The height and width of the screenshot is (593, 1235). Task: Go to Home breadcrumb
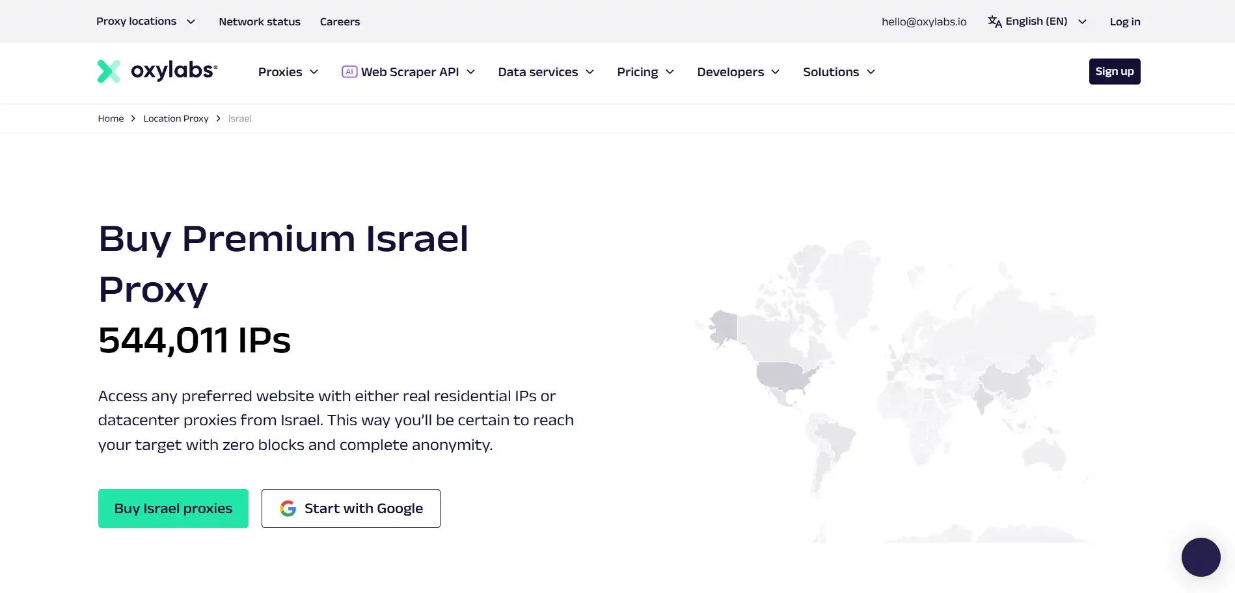click(x=111, y=118)
